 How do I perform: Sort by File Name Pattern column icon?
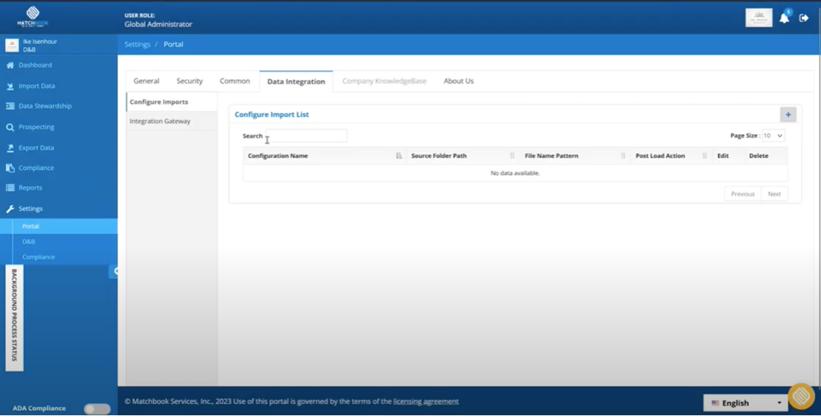623,156
